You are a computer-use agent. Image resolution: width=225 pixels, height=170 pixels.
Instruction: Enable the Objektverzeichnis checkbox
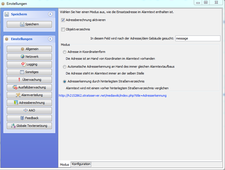[63, 29]
